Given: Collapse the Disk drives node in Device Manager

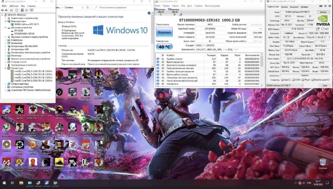Looking at the screenshot, I should 6,27.
